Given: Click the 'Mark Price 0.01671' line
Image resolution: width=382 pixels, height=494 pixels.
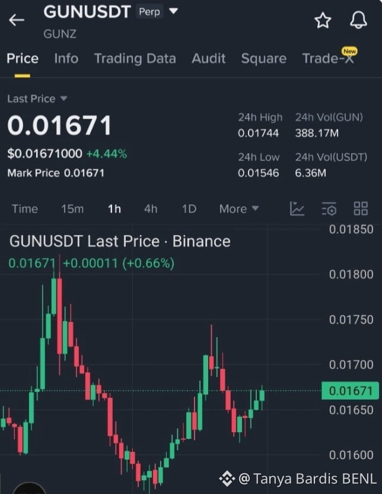Looking at the screenshot, I should click(56, 173).
